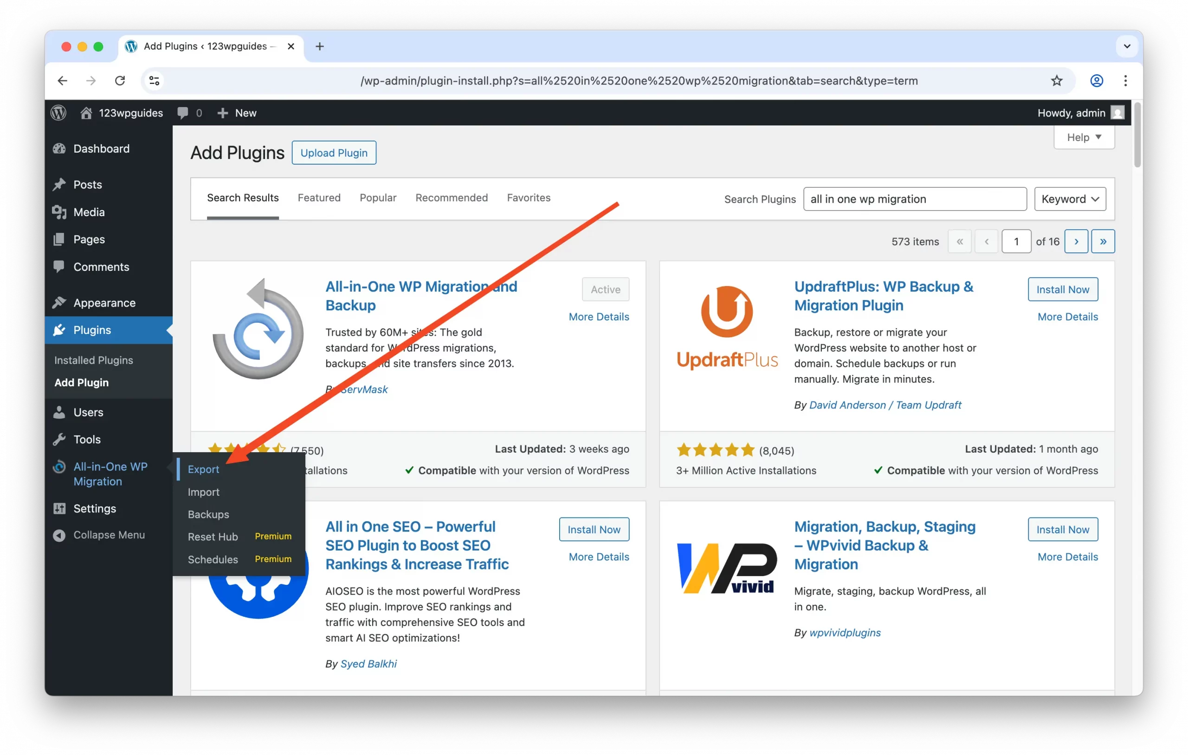
Task: Select Export from the migration submenu
Action: point(203,469)
